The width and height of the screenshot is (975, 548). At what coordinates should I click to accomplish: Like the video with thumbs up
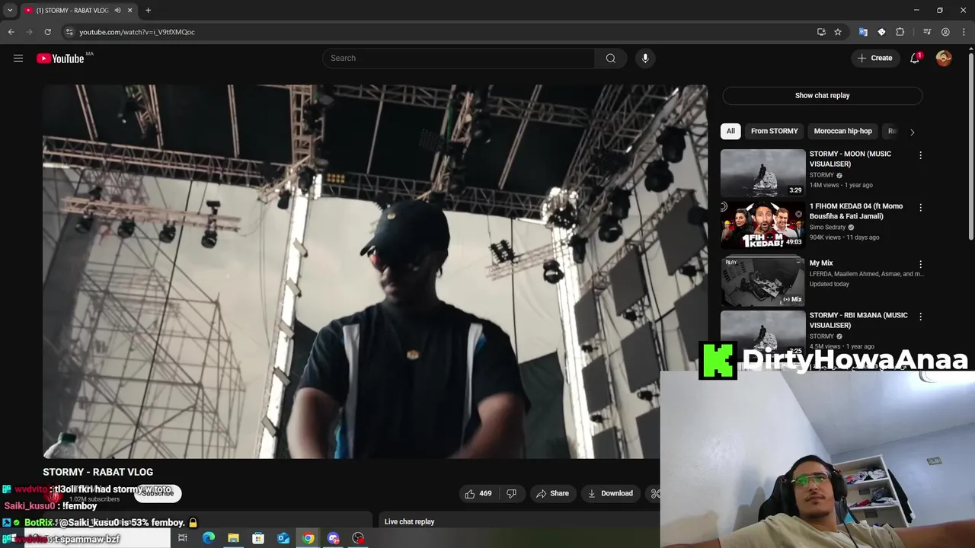click(x=478, y=493)
